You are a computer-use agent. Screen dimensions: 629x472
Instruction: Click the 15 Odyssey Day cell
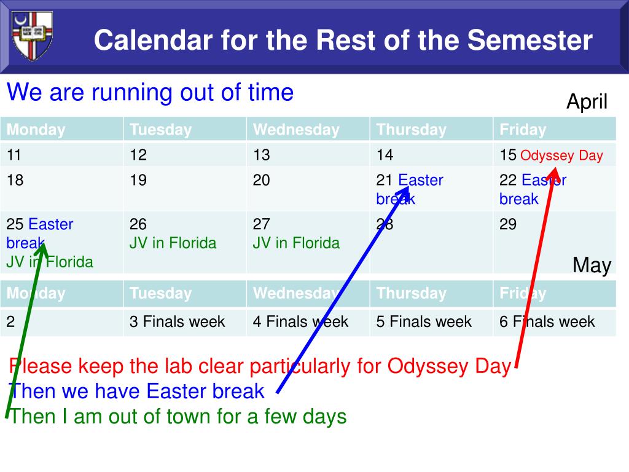[x=555, y=155]
